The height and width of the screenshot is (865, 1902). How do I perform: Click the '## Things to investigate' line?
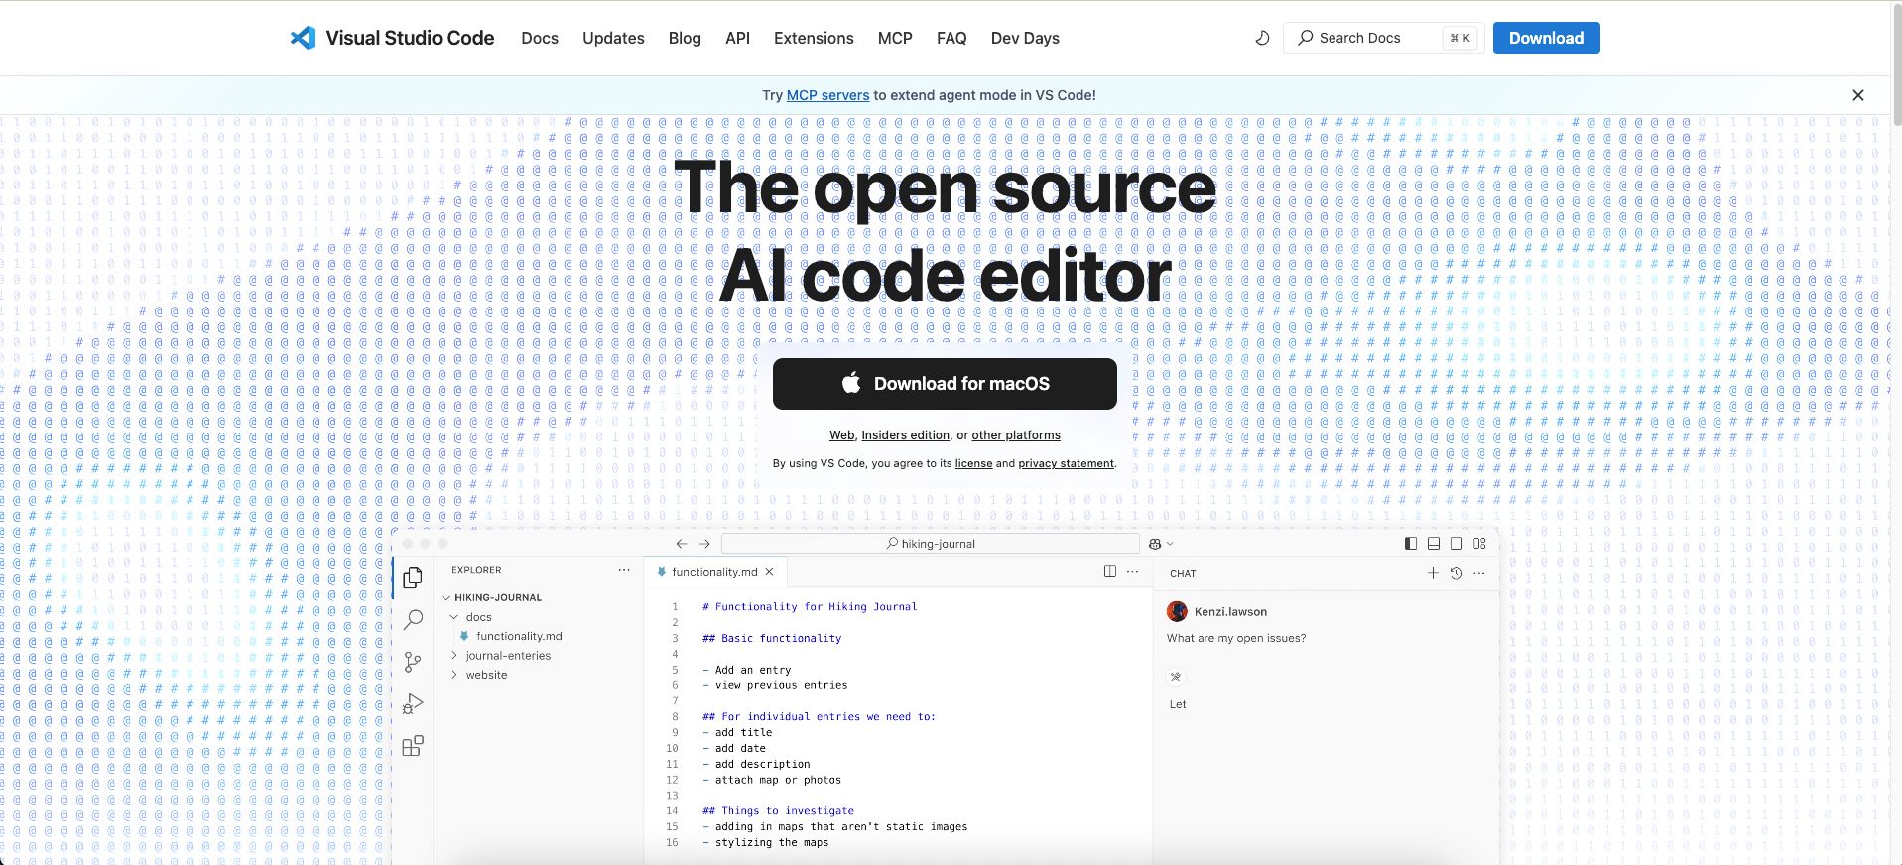[778, 810]
